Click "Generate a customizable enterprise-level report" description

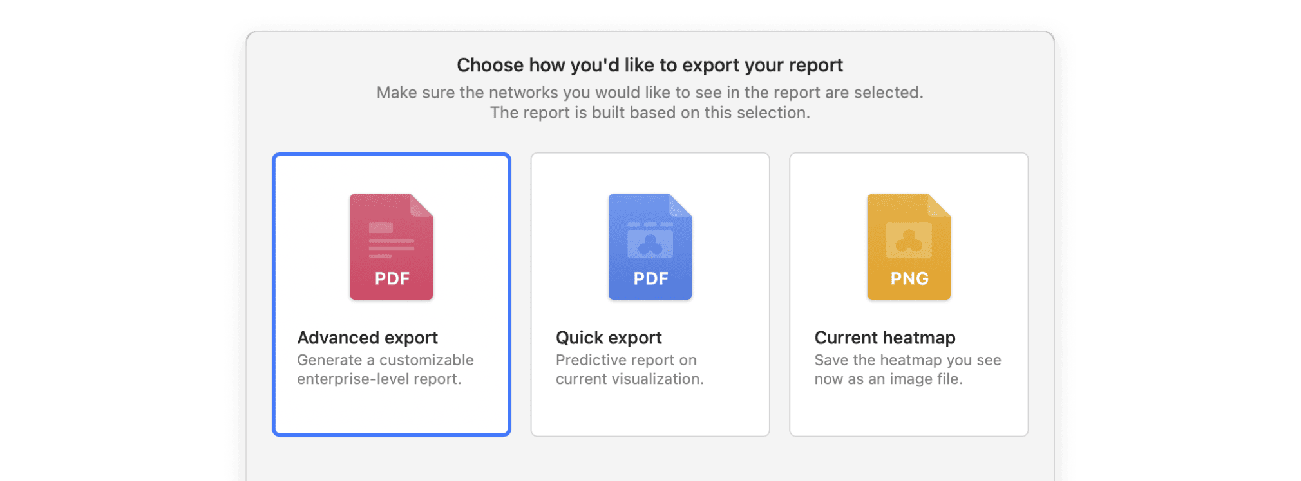385,369
